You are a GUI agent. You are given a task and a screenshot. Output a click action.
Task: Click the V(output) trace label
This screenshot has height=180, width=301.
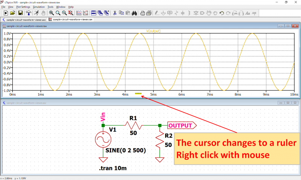pyautogui.click(x=154, y=31)
